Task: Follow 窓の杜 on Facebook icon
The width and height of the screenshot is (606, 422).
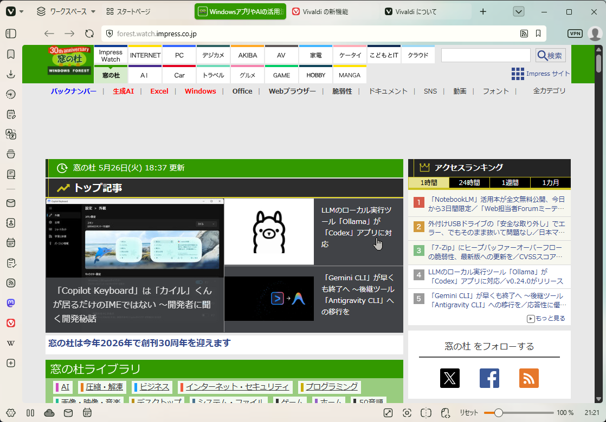Action: 489,378
